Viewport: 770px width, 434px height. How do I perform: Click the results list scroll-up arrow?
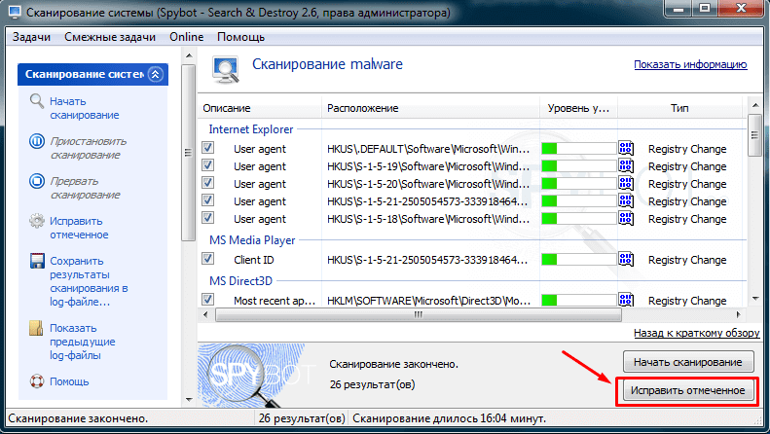pos(755,104)
